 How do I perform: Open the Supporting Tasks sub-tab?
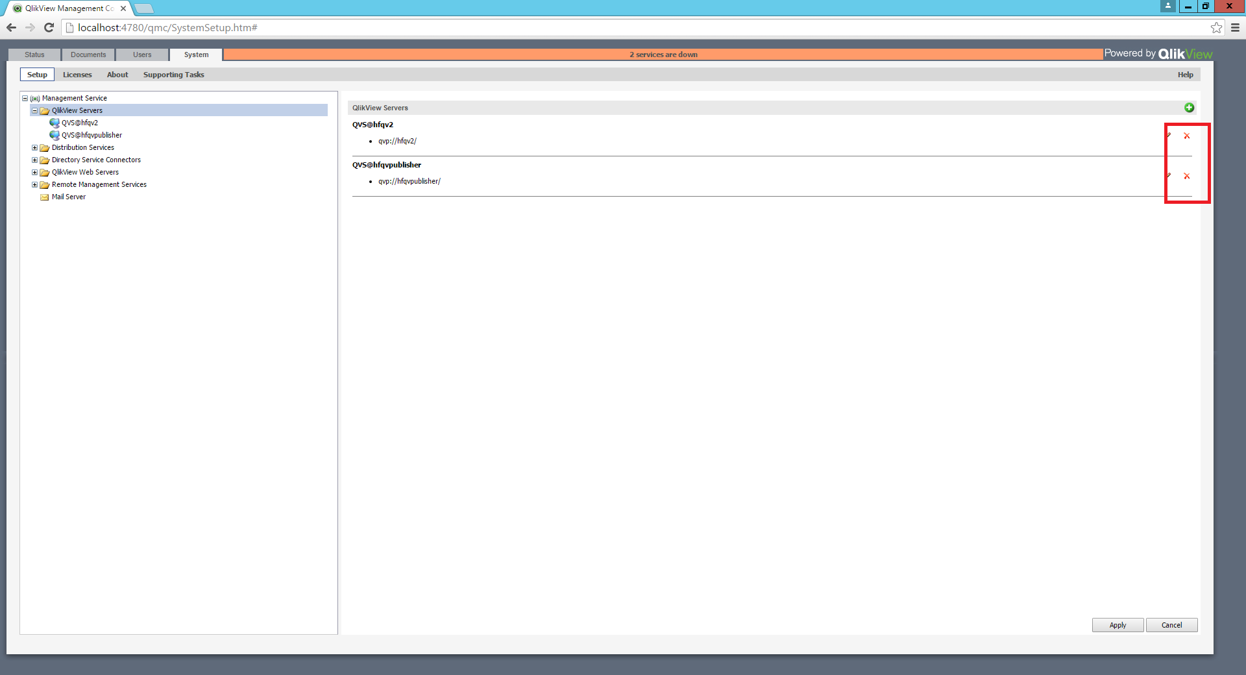click(173, 75)
